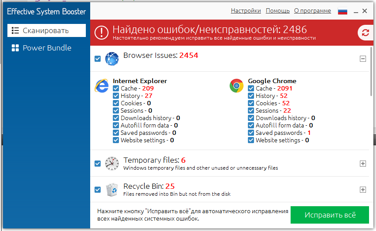376x231 pixels.
Task: Disable the Temporary files checkbox
Action: (x=98, y=164)
